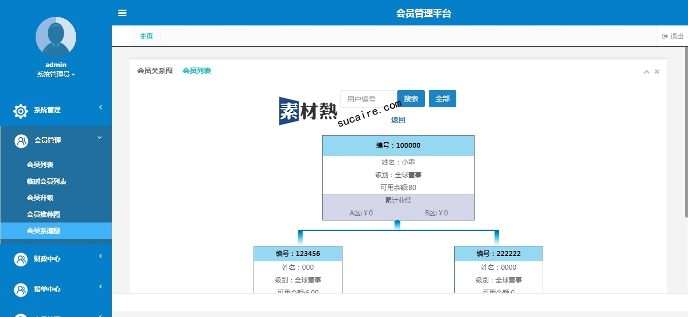Click the user icon beside 财政中心
The image size is (688, 317).
click(x=21, y=259)
